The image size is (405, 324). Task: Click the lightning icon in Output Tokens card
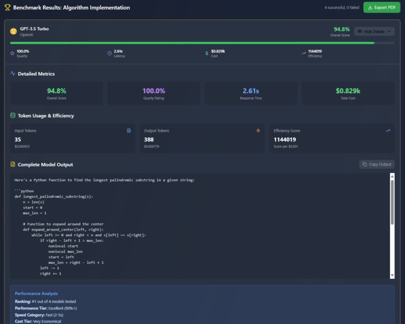(x=258, y=131)
